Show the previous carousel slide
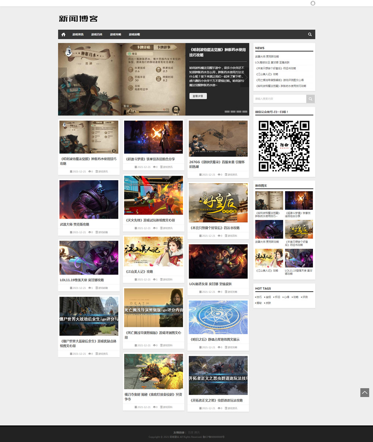This screenshot has width=373, height=442. tap(63, 77)
